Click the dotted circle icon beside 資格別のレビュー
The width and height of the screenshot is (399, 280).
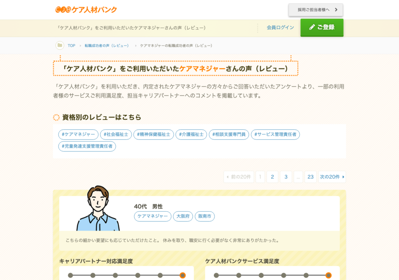click(56, 117)
